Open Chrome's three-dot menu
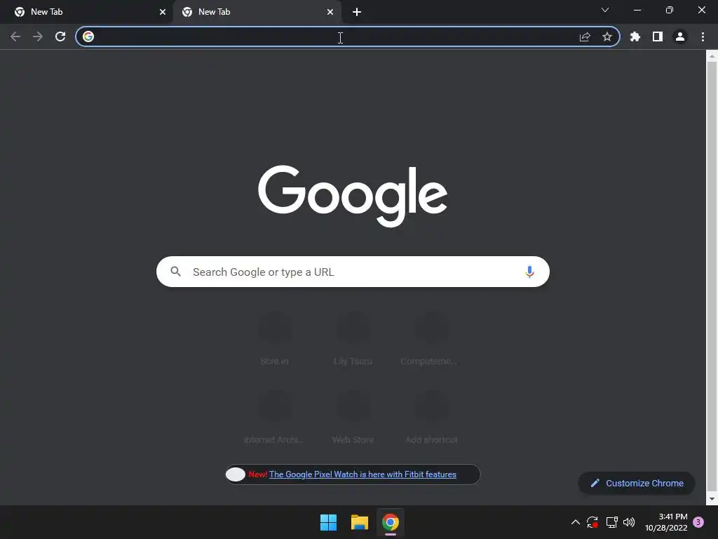The height and width of the screenshot is (539, 718). (x=703, y=36)
